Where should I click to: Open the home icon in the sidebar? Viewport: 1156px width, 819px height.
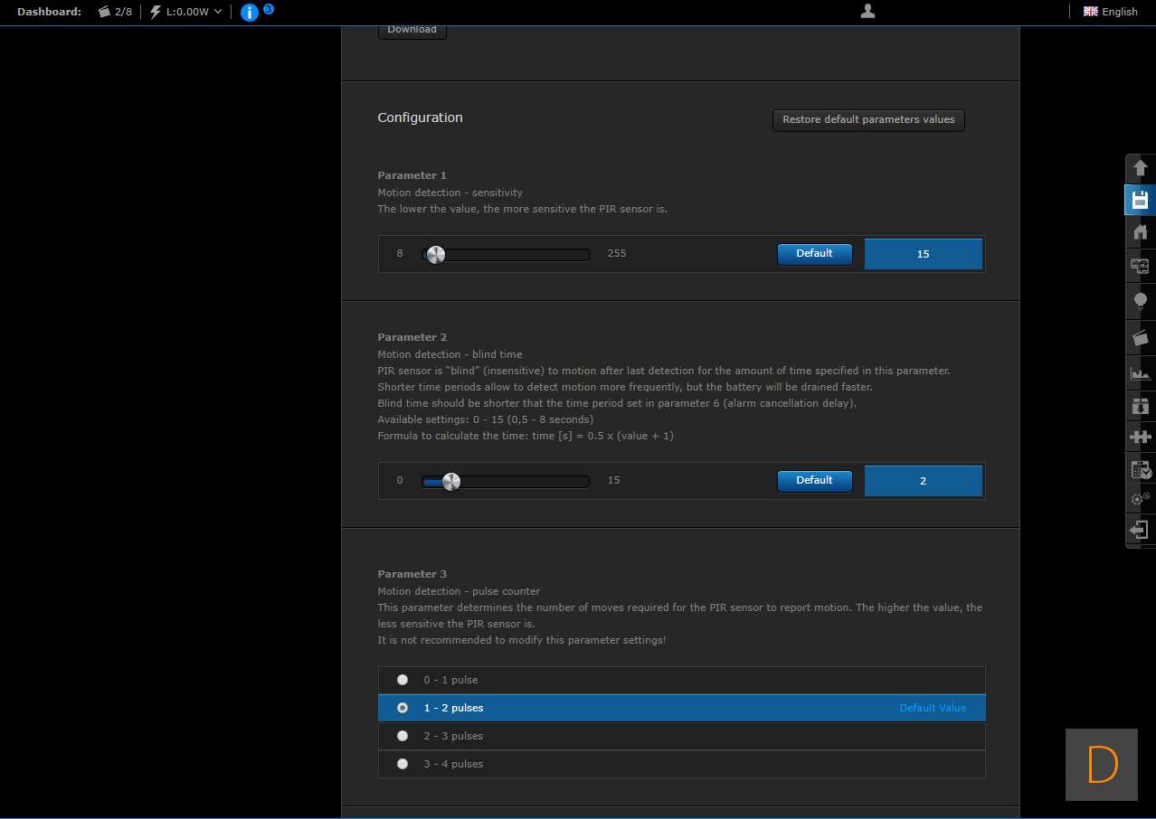pos(1140,232)
